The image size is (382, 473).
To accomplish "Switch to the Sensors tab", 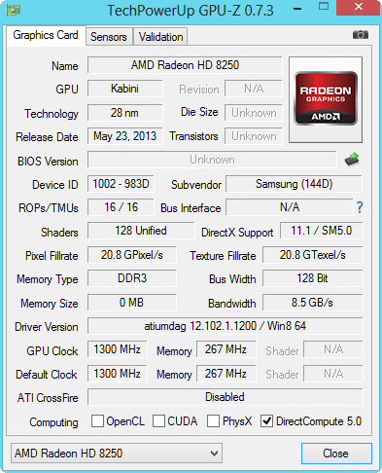I will pyautogui.click(x=109, y=37).
